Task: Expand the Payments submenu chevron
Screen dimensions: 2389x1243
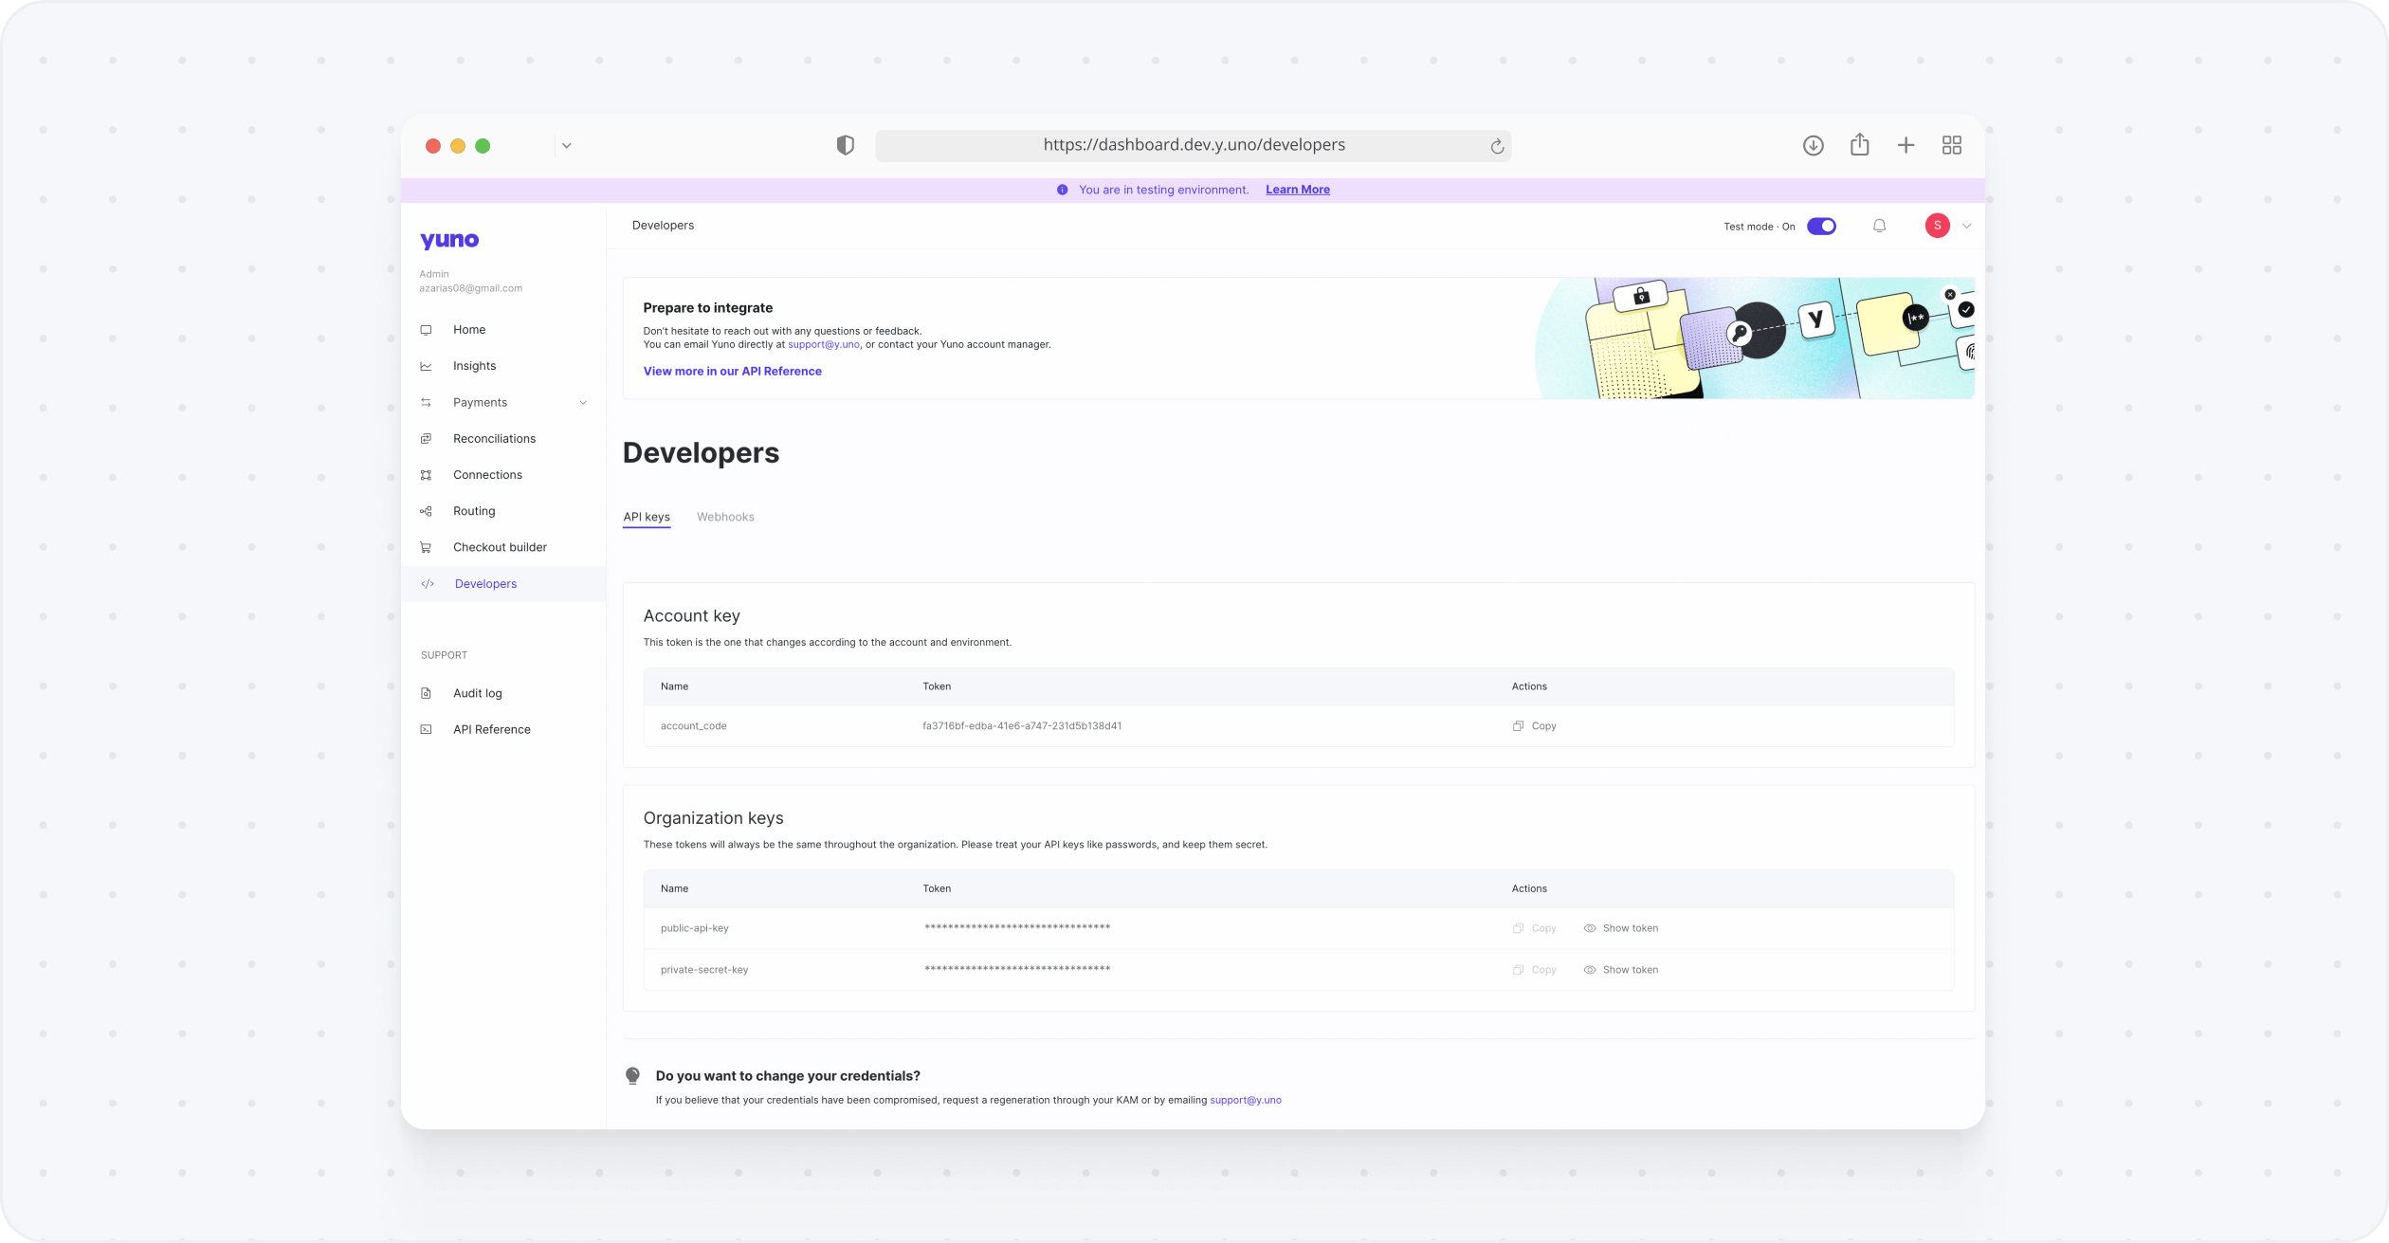Action: point(583,403)
